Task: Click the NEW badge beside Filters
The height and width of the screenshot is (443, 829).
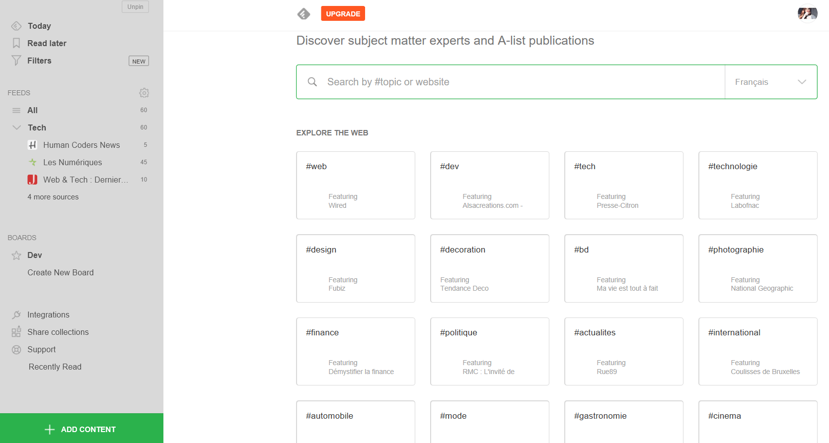Action: pyautogui.click(x=139, y=61)
